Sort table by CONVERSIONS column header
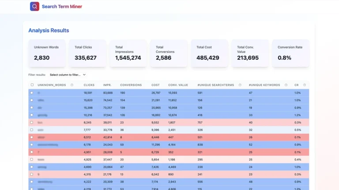339x190 pixels. pyautogui.click(x=131, y=85)
